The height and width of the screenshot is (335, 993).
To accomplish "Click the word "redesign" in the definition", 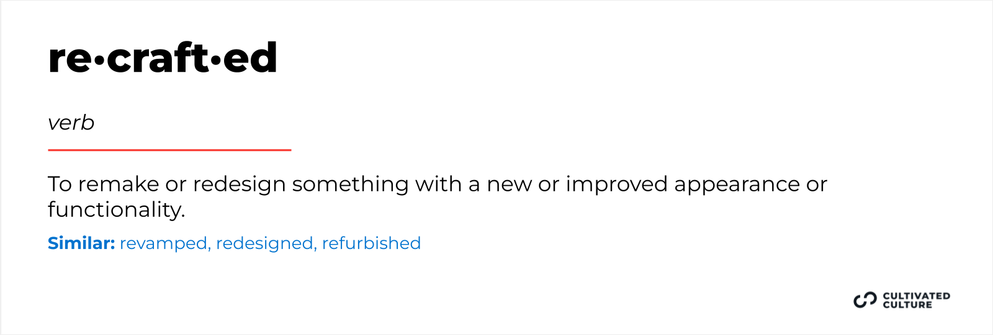I will click(x=239, y=185).
